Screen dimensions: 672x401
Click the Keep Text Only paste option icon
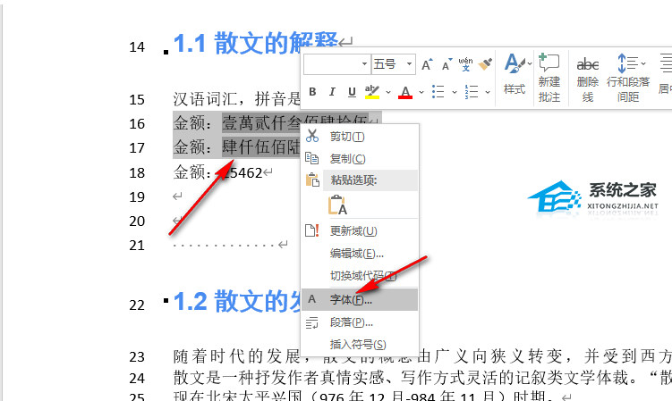tap(337, 205)
